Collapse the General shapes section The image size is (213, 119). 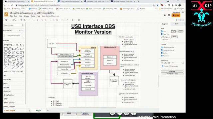pyautogui.click(x=7, y=40)
